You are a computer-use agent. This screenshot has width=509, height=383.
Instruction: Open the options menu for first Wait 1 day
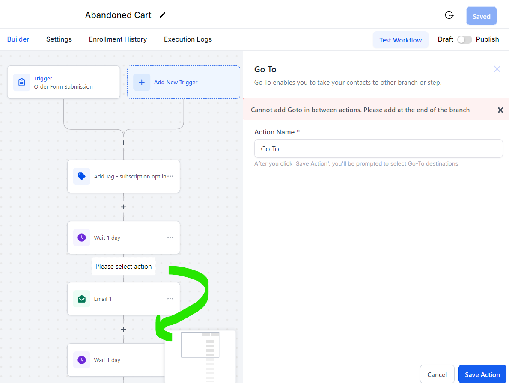[x=170, y=238]
